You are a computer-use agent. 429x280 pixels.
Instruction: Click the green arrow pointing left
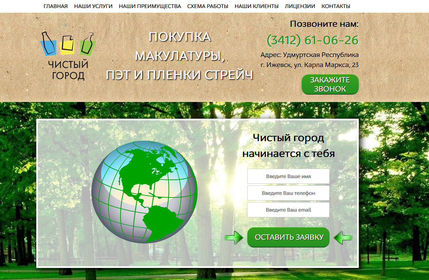click(x=343, y=237)
